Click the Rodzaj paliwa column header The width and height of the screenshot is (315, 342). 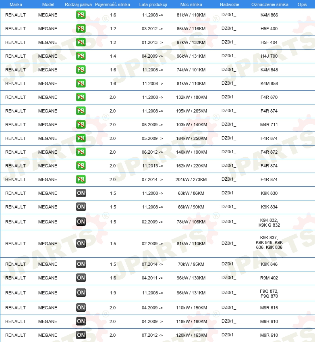click(78, 4)
